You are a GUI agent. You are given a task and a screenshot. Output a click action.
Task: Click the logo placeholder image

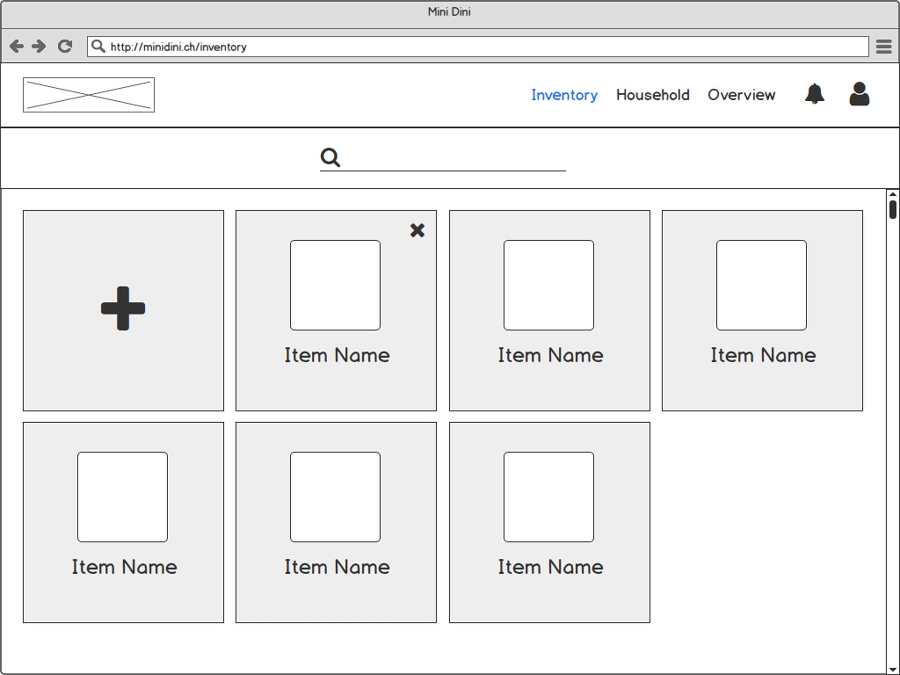coord(89,95)
